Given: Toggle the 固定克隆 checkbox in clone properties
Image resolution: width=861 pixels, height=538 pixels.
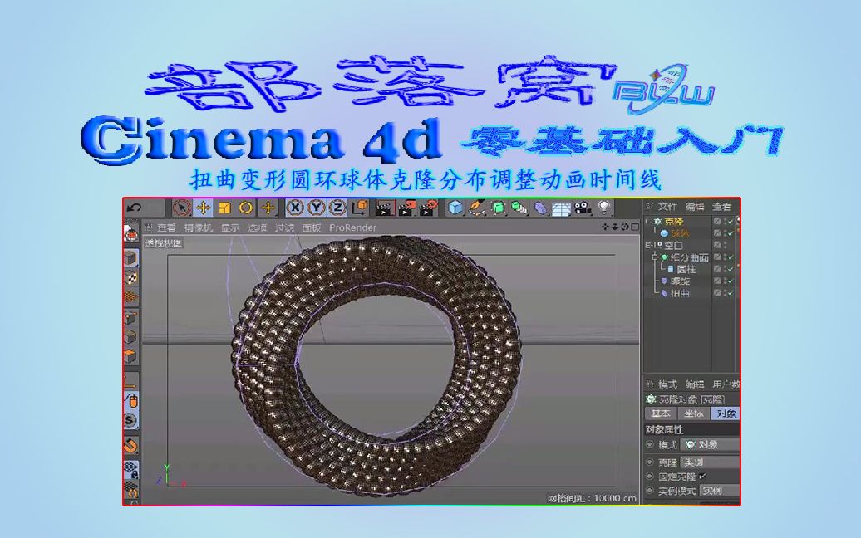Looking at the screenshot, I should [702, 476].
